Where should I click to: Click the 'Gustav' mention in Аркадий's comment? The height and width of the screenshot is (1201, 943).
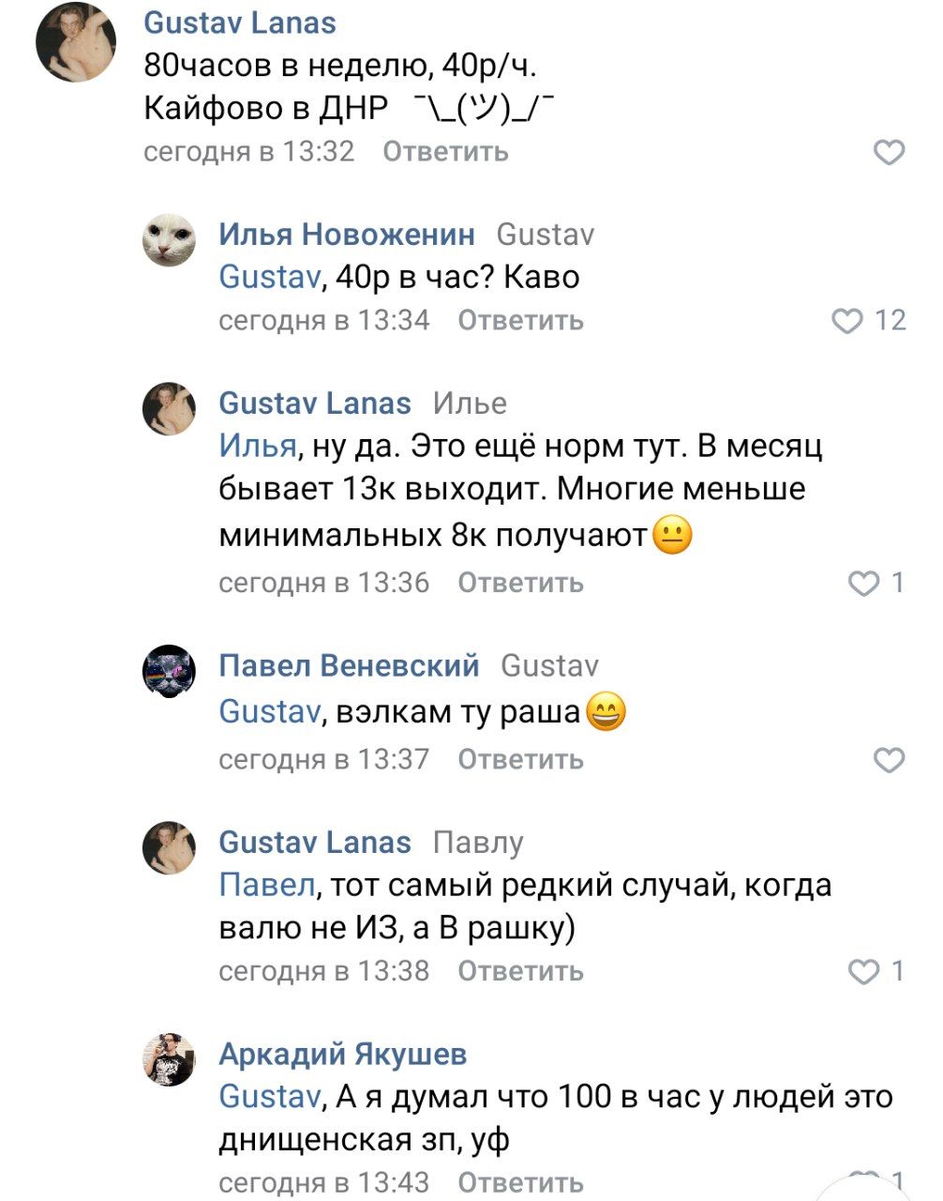(x=269, y=1097)
